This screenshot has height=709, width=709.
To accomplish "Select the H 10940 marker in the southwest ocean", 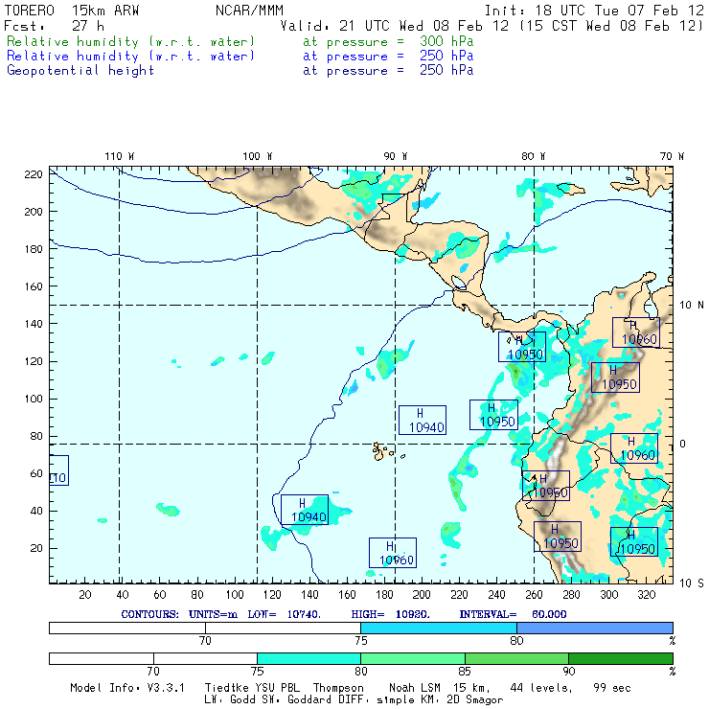I will click(305, 510).
